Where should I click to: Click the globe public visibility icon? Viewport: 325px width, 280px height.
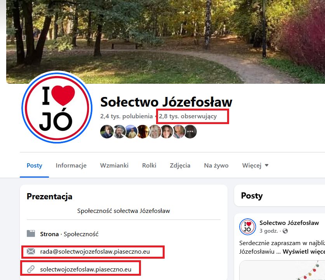point(285,231)
